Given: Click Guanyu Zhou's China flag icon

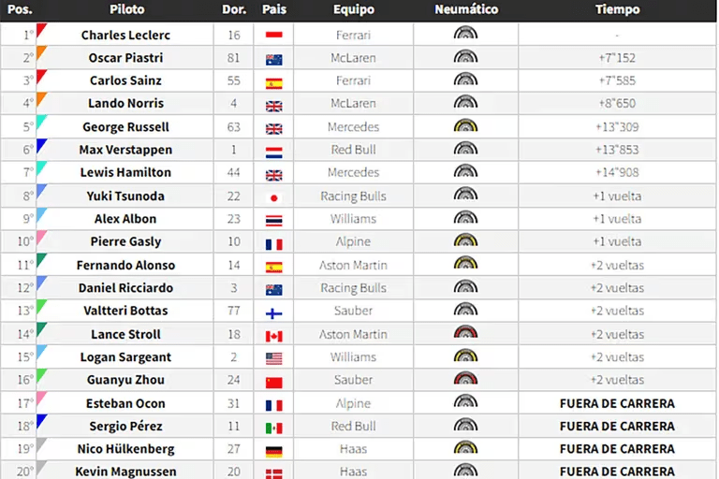Looking at the screenshot, I should click(274, 382).
